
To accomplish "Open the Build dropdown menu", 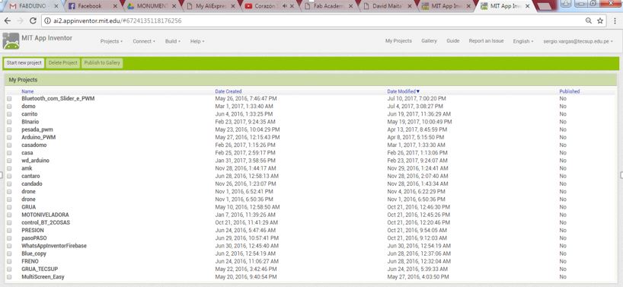I will tap(172, 41).
